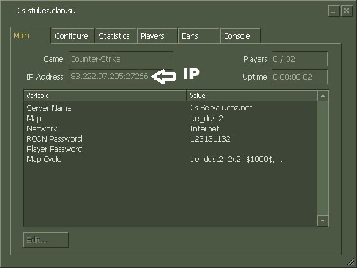Click the window resize grip icon
Image resolution: width=357 pixels, height=268 pixels.
click(351, 262)
